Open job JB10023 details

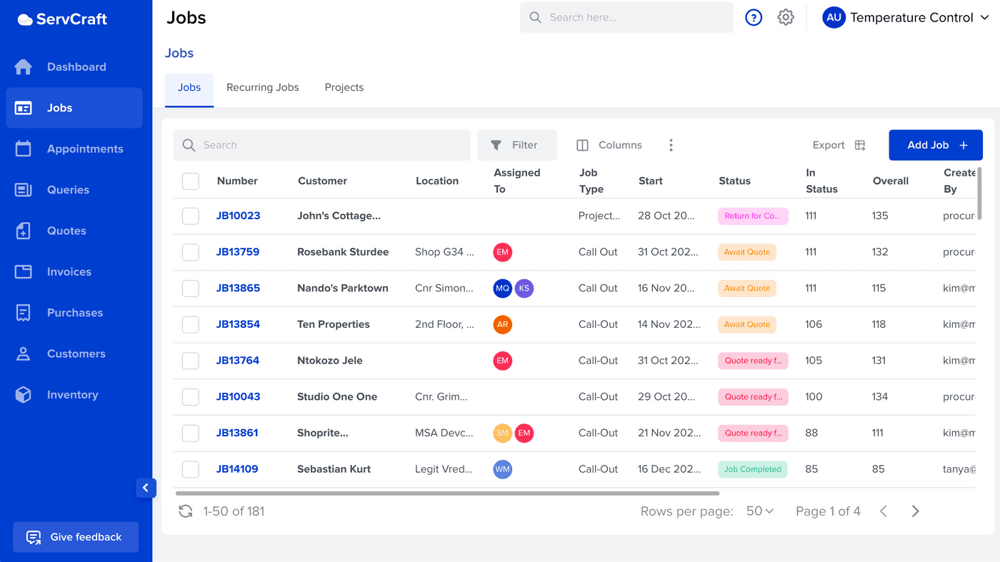click(238, 216)
